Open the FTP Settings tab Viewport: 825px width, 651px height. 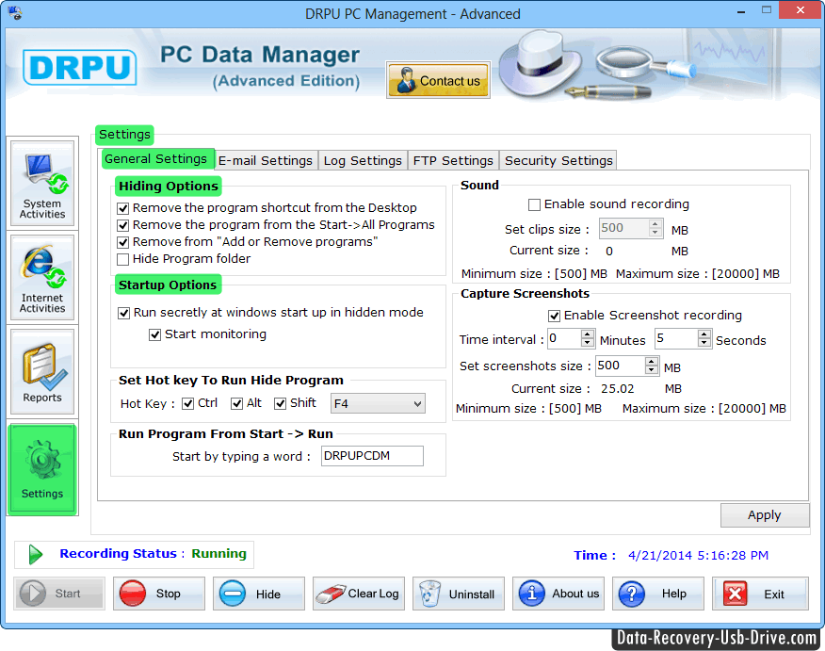453,160
